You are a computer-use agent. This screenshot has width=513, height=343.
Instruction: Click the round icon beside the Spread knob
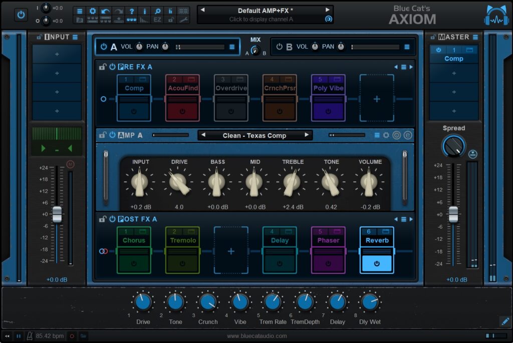pos(473,154)
